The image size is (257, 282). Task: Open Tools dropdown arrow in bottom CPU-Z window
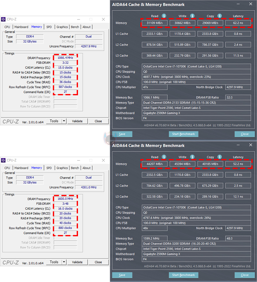[64, 262]
